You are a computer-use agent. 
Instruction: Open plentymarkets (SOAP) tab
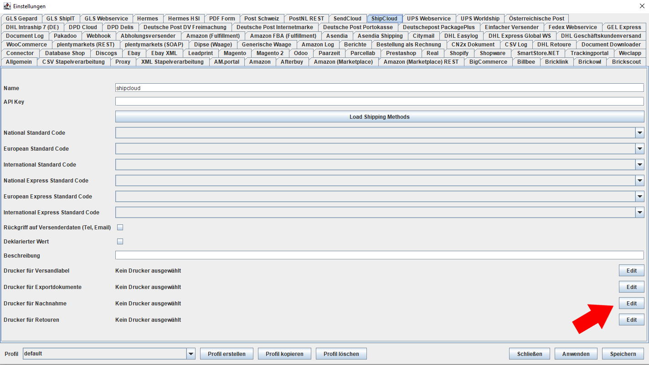[x=154, y=45]
